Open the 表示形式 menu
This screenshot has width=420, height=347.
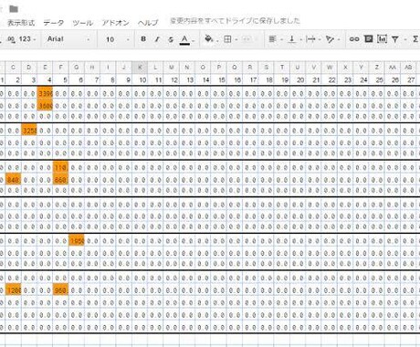[x=21, y=23]
